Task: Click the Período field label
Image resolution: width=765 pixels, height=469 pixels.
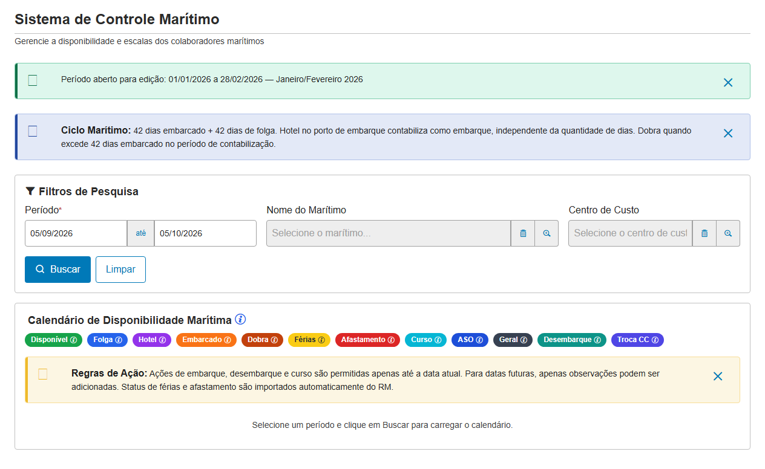Action: (x=42, y=210)
